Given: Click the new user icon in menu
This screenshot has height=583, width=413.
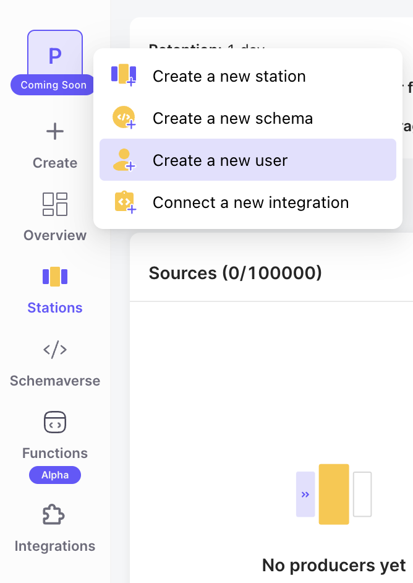Looking at the screenshot, I should pyautogui.click(x=124, y=160).
